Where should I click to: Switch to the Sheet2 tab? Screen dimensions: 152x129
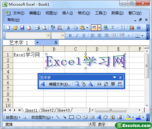coord(47,110)
